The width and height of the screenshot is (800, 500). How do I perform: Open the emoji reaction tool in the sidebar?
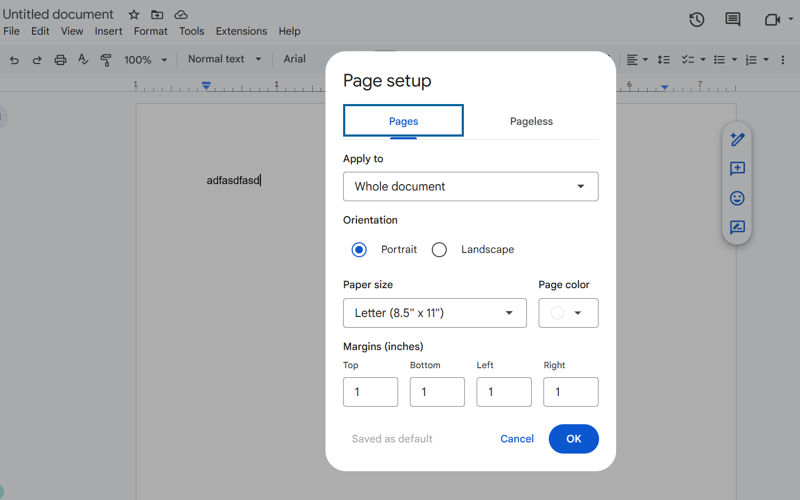coord(737,198)
